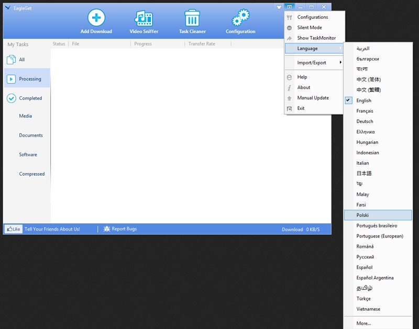Click the Like thumbs-up button
The width and height of the screenshot is (419, 329).
pos(14,229)
